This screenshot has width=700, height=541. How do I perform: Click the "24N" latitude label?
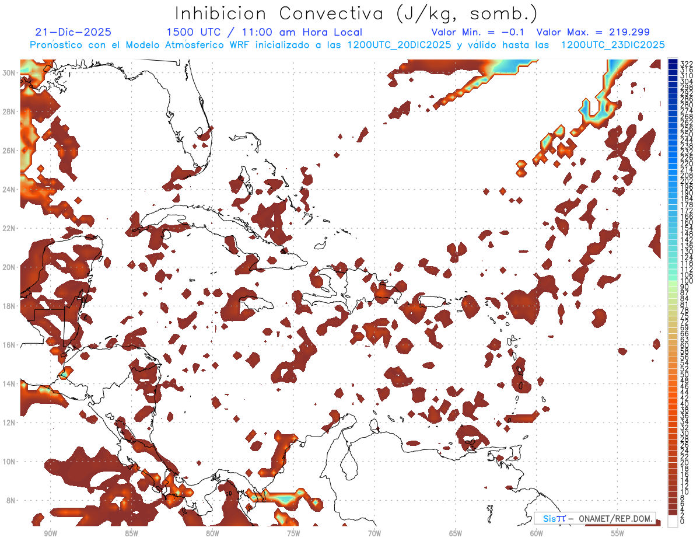point(9,190)
